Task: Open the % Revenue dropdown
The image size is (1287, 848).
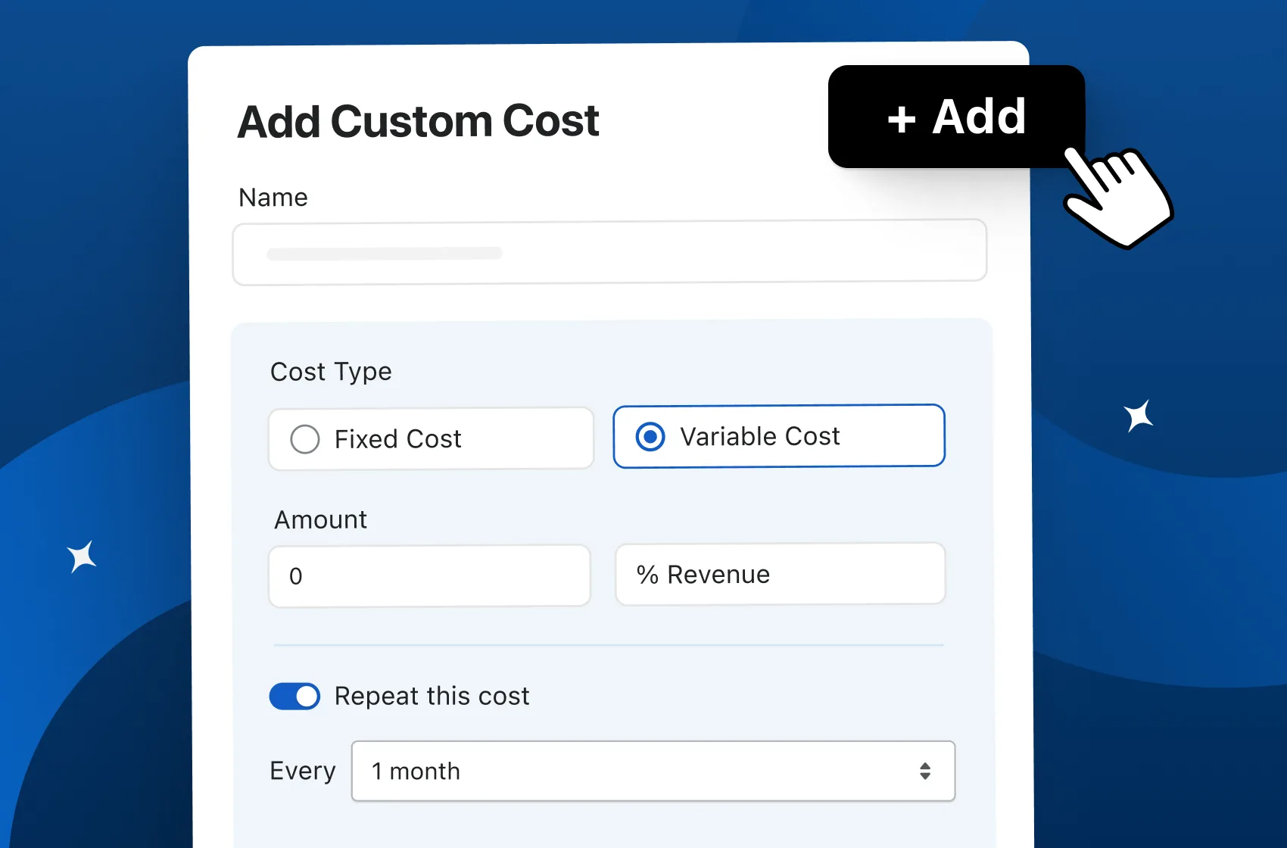Action: point(780,574)
